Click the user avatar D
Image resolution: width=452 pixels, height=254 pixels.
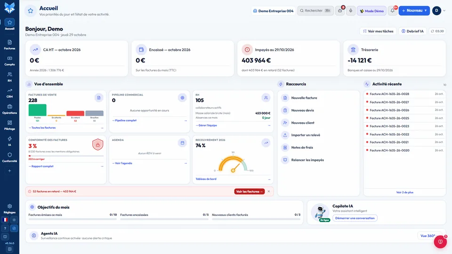coord(437,11)
